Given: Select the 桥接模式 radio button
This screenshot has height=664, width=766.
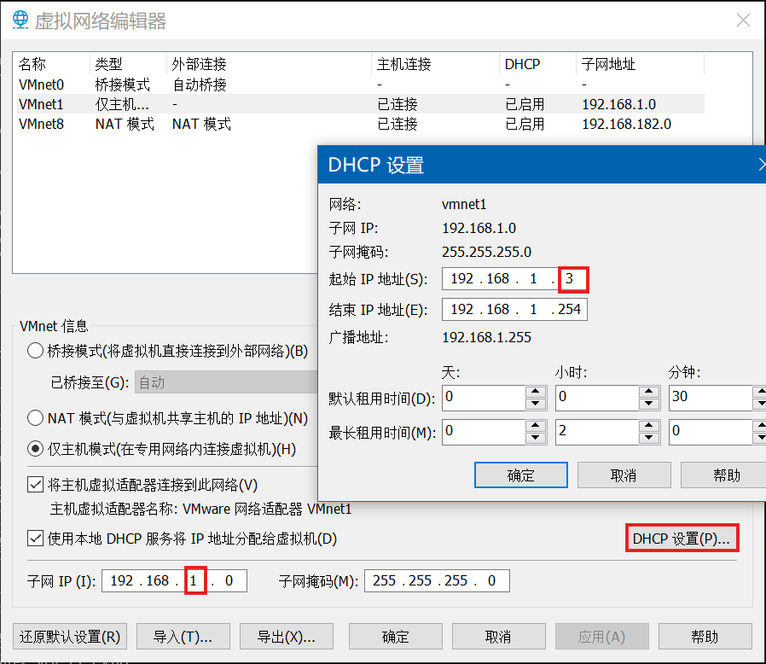Looking at the screenshot, I should [36, 351].
